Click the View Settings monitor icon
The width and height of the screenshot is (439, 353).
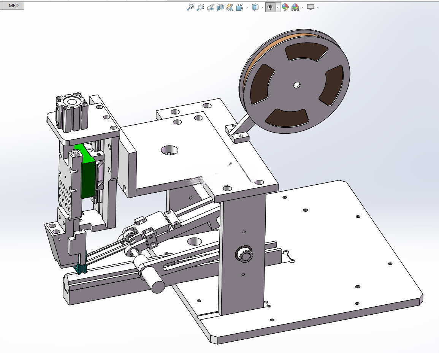[x=310, y=7]
